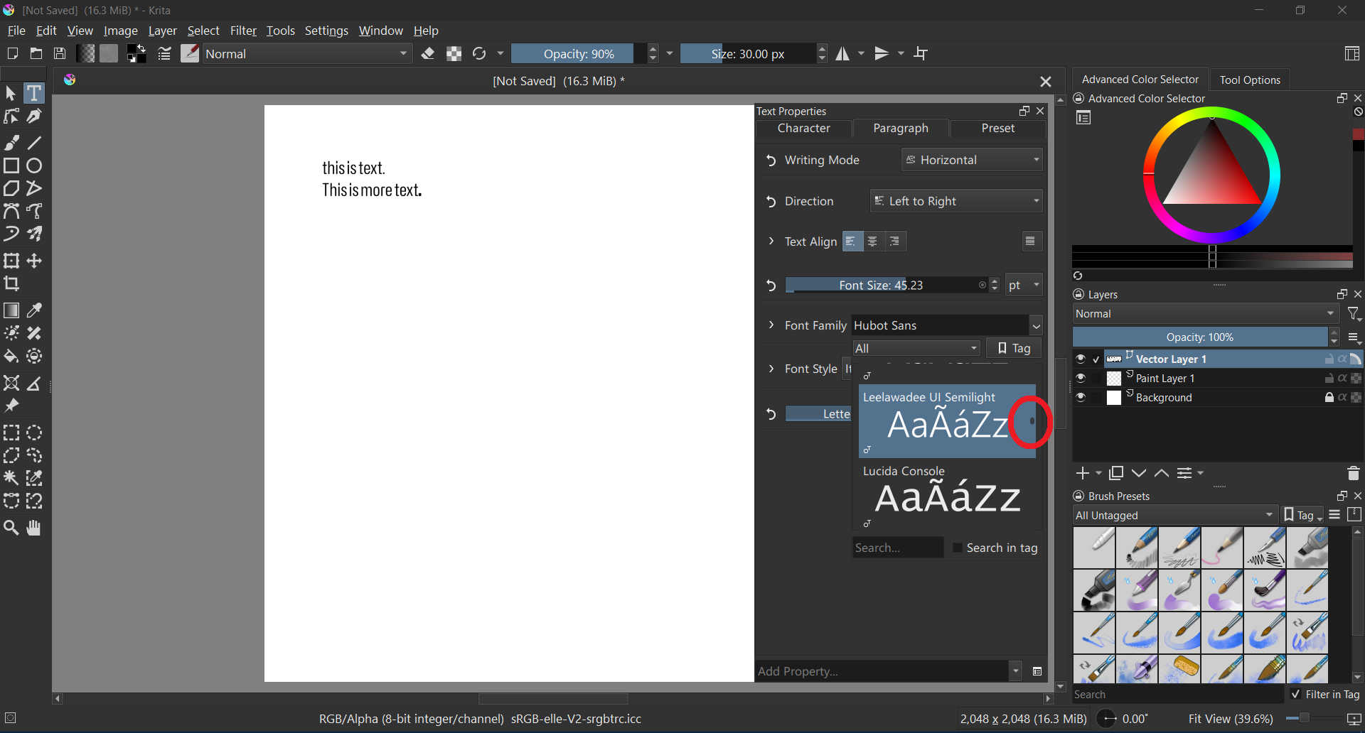Toggle preserve alpha button in toolbar

pos(454,53)
